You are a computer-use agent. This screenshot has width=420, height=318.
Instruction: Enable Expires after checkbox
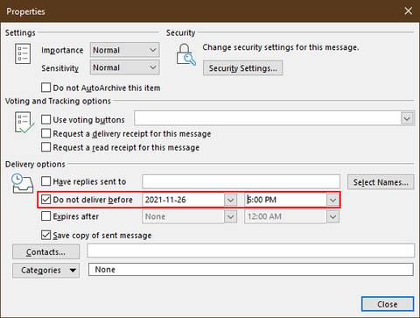tap(45, 216)
